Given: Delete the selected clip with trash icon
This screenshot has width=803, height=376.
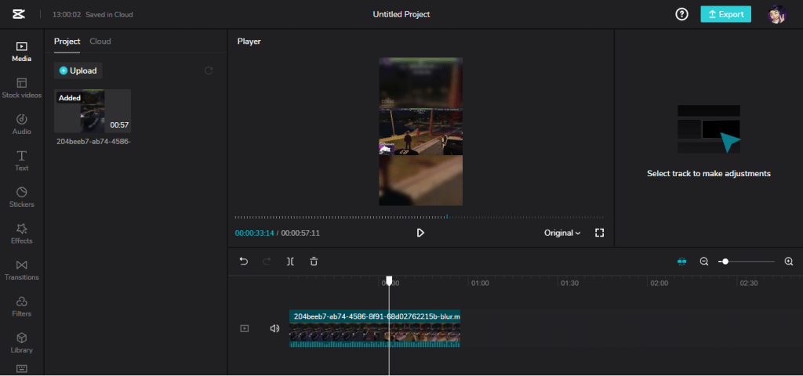Looking at the screenshot, I should click(x=314, y=262).
